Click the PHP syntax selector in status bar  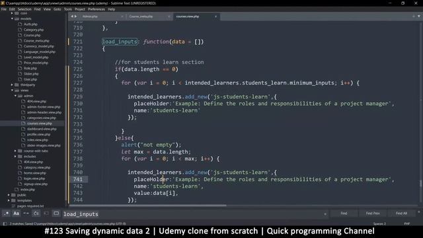[407, 223]
